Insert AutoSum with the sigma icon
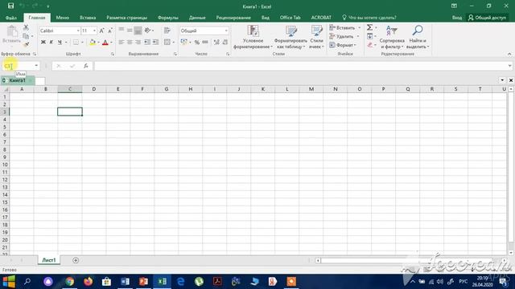 [370, 27]
